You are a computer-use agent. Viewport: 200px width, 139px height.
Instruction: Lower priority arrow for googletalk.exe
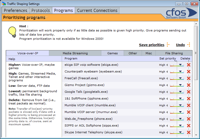[x=167, y=92]
